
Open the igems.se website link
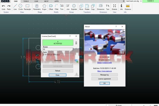[104, 71]
